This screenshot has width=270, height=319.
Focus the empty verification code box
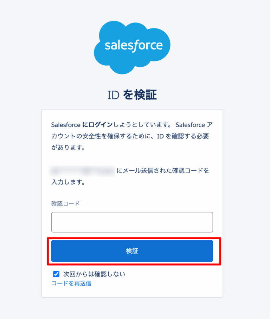(x=132, y=222)
